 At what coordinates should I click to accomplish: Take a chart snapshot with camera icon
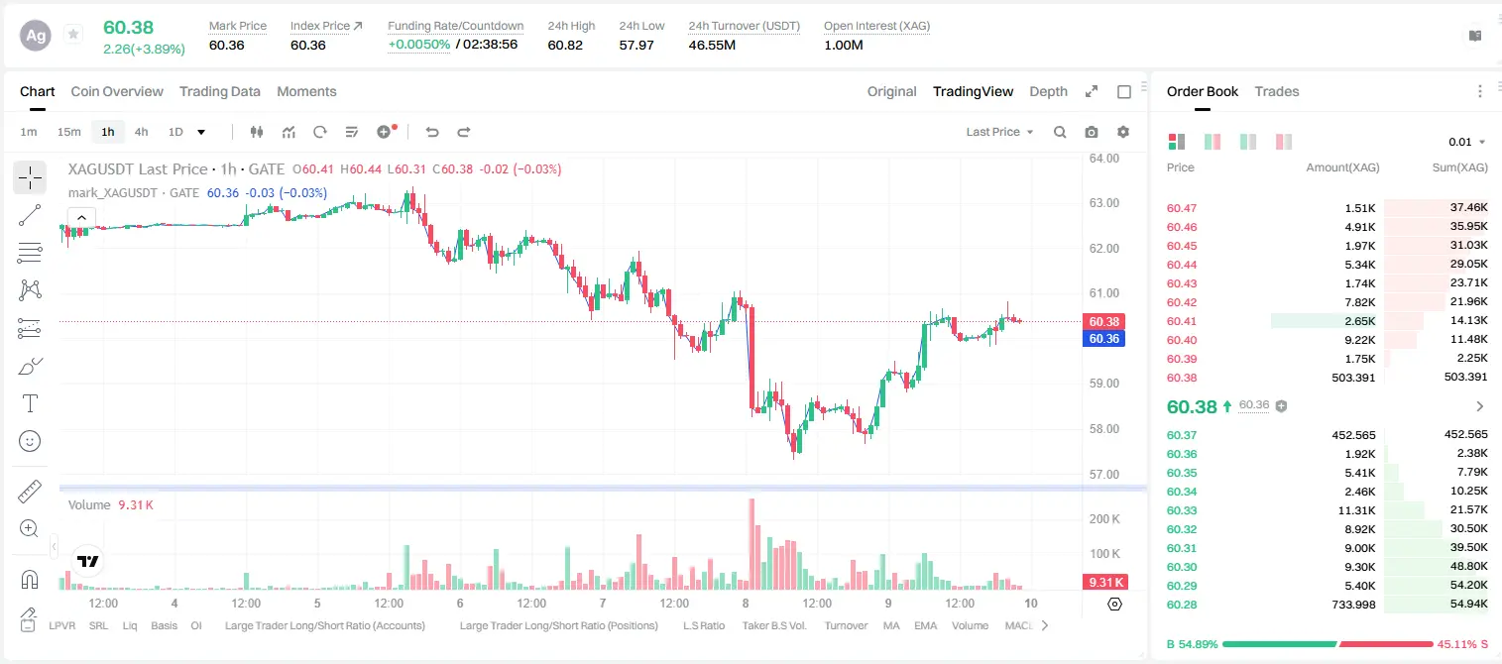pyautogui.click(x=1092, y=132)
